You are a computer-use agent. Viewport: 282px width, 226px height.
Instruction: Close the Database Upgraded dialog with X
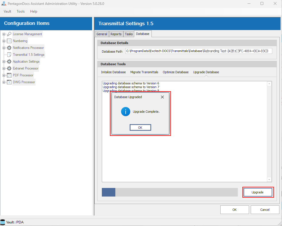click(162, 97)
